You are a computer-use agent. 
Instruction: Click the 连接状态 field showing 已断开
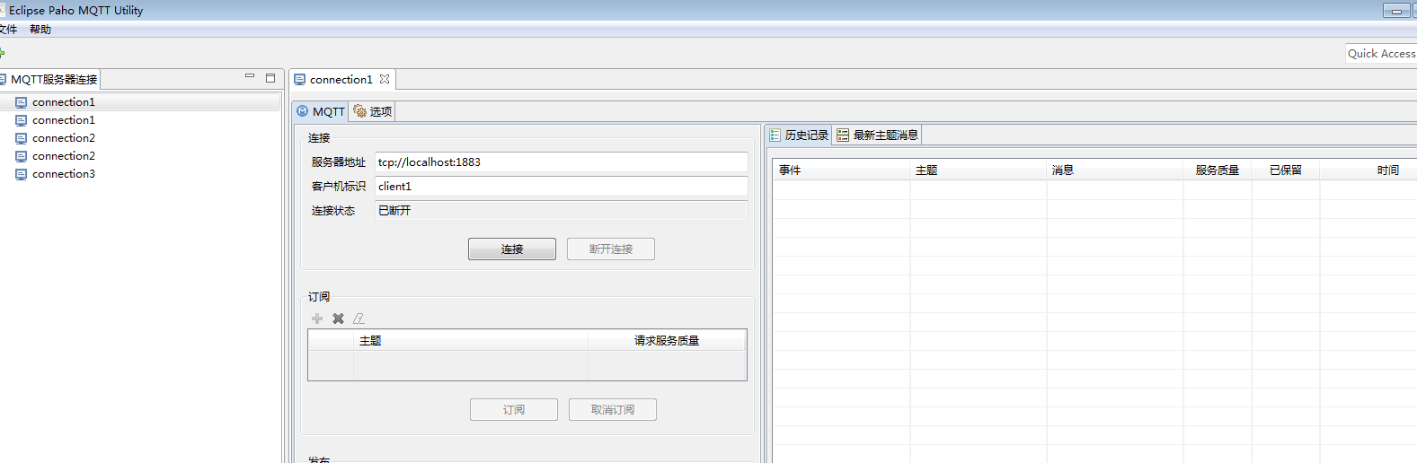[562, 211]
